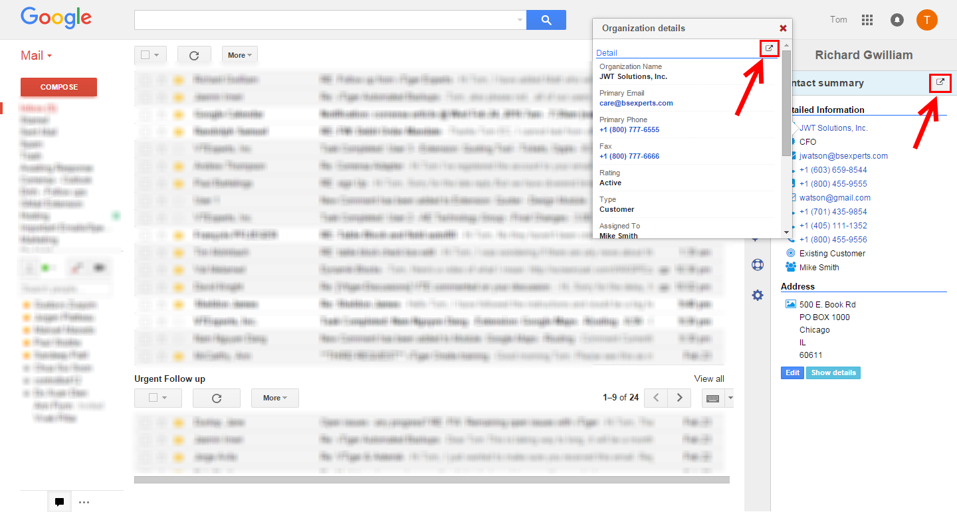Tick the select-all checkbox in Urgent Follow up

(154, 398)
